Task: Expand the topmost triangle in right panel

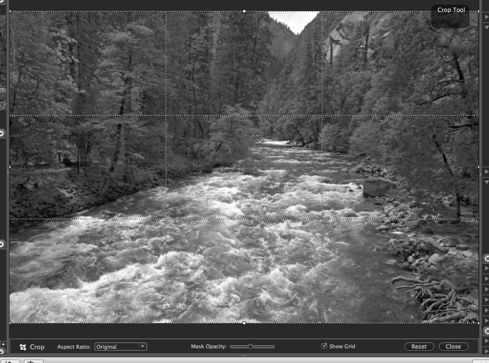Action: point(486,16)
